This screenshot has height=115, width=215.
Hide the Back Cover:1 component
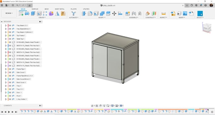(x=10, y=83)
